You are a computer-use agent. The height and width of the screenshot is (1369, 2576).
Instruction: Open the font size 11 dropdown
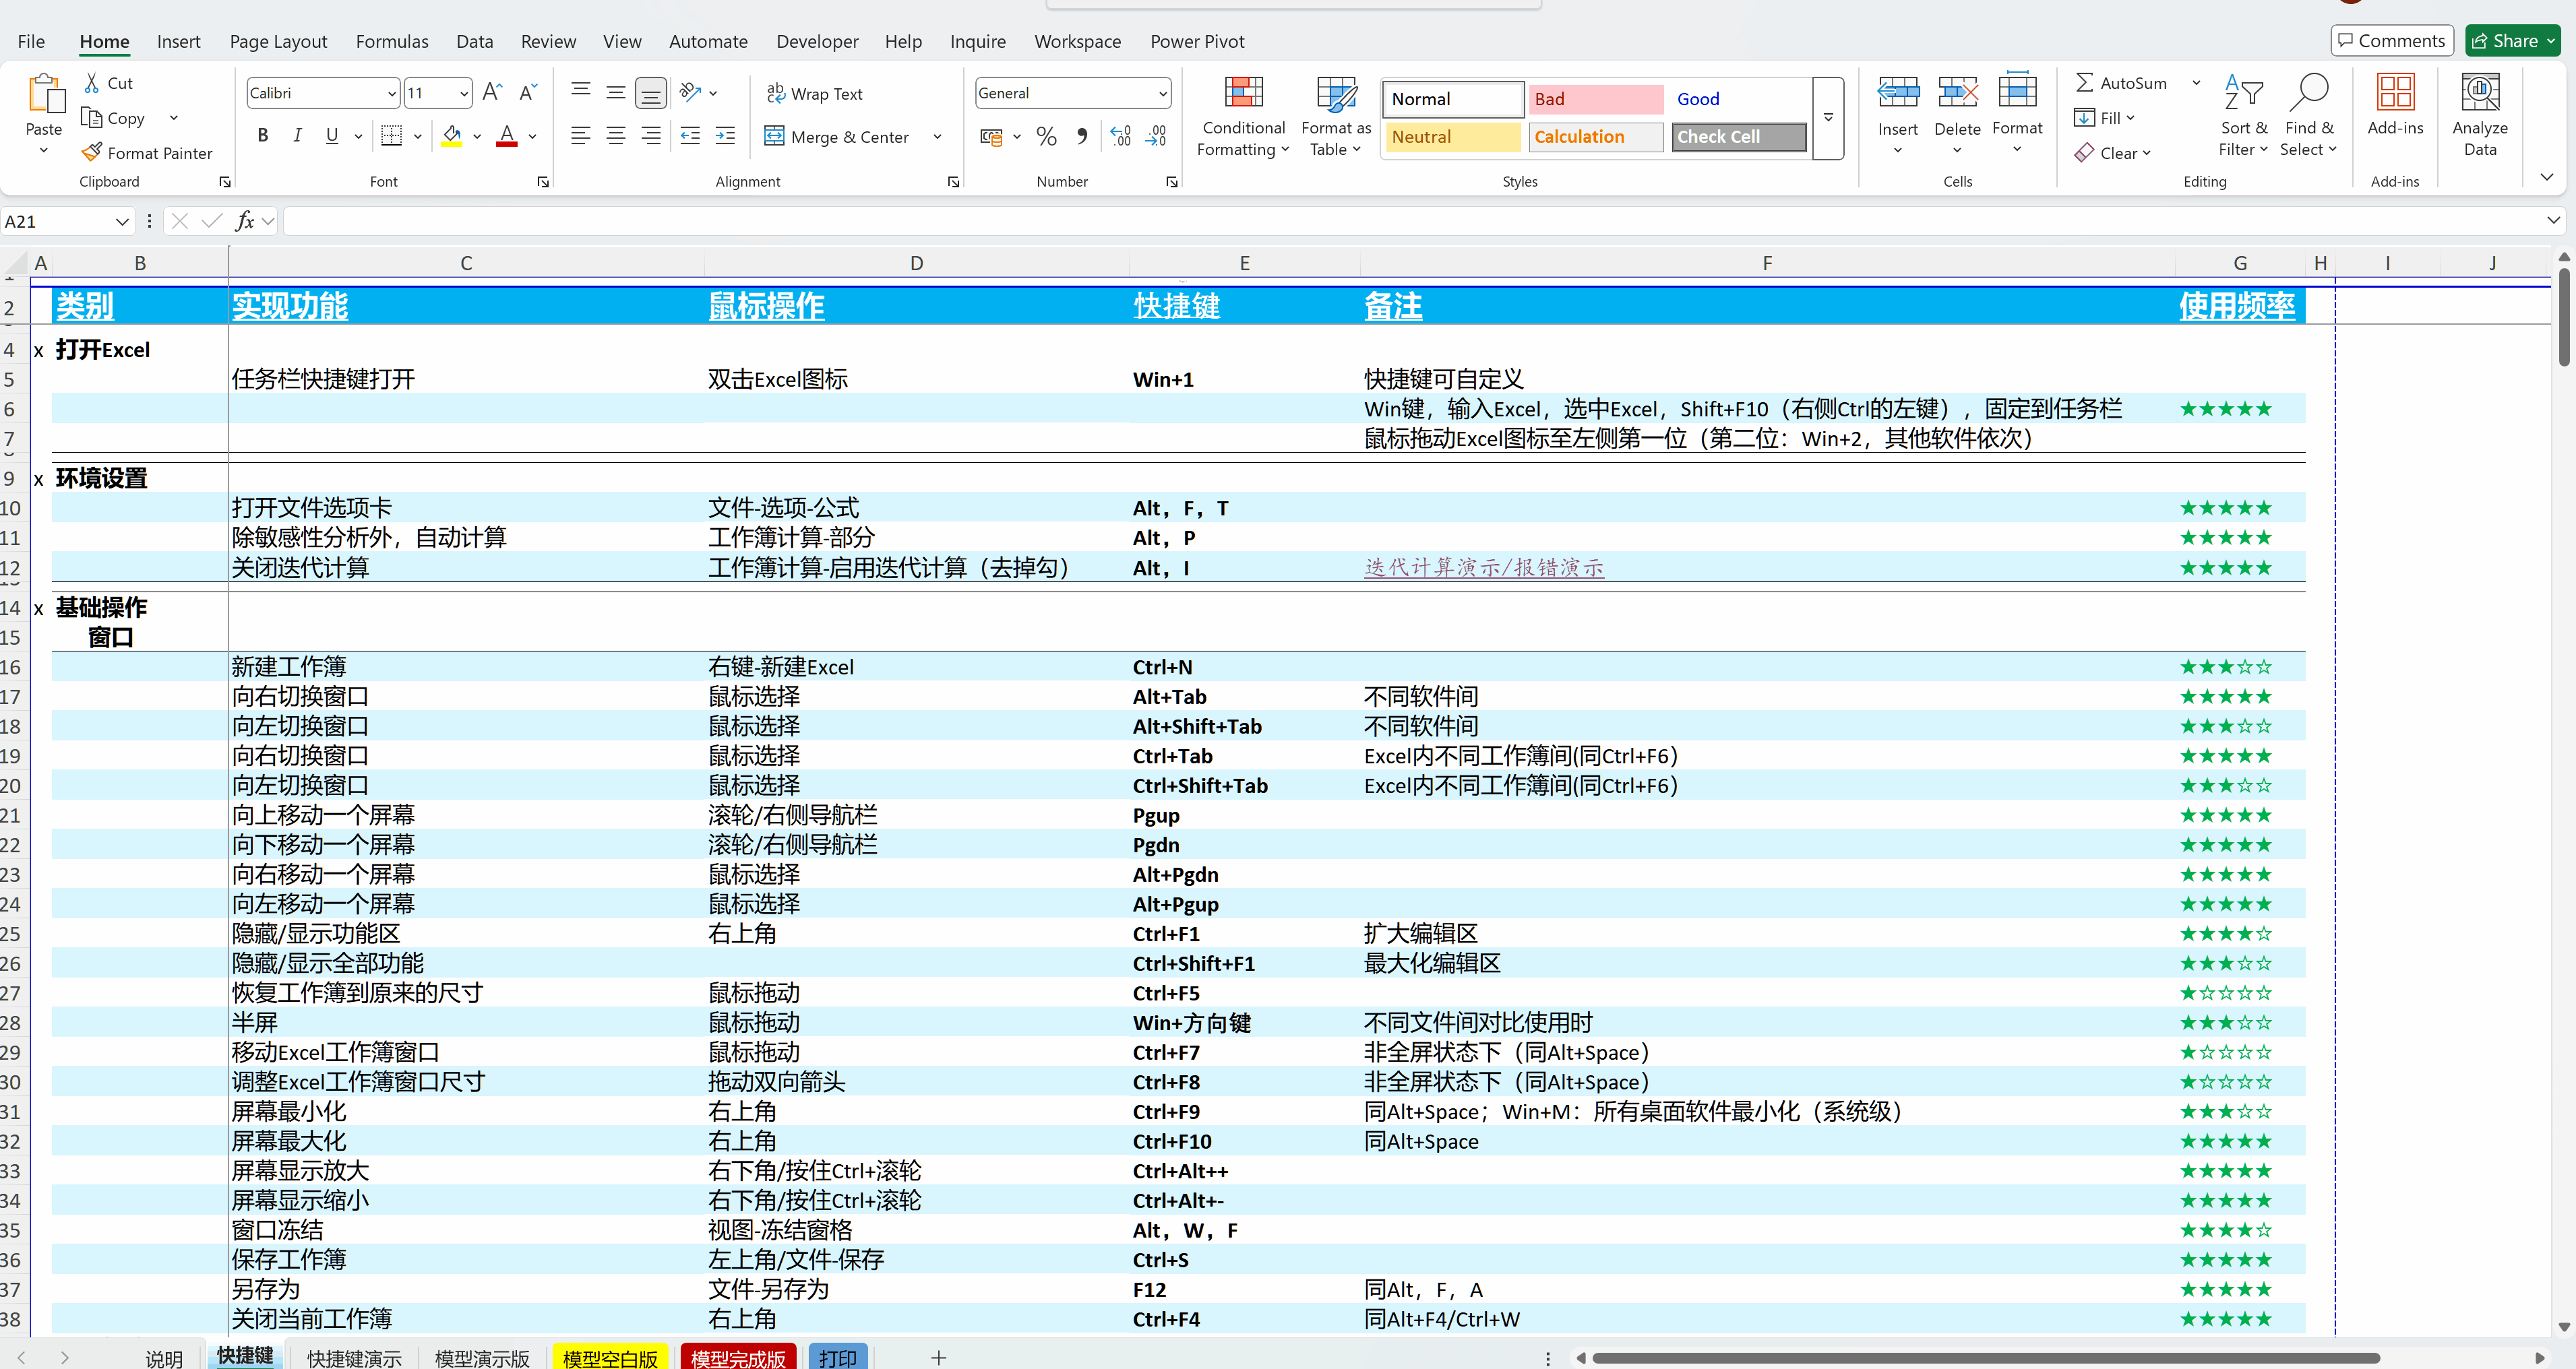pos(464,94)
